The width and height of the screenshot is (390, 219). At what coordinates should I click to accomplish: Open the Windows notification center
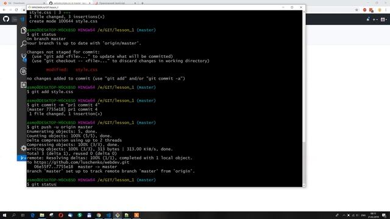[385, 215]
